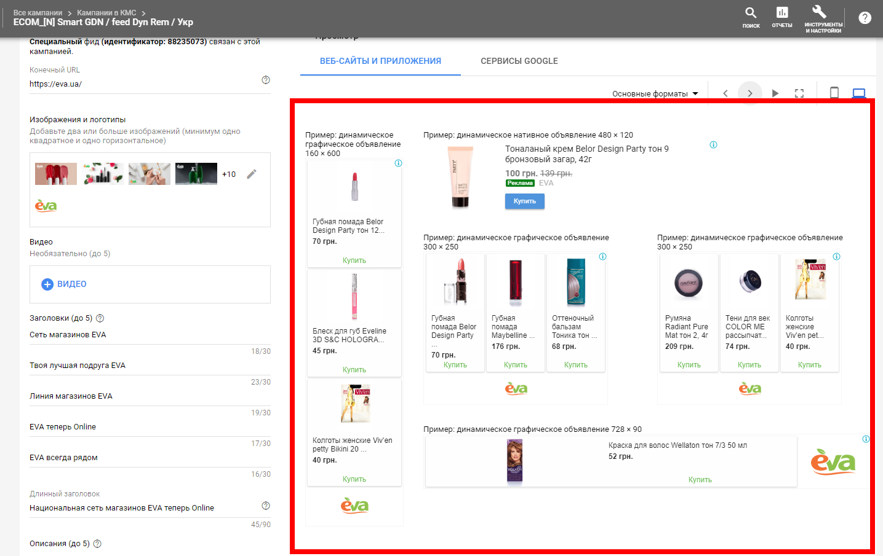
Task: Edit images with the pencil icon
Action: point(252,174)
